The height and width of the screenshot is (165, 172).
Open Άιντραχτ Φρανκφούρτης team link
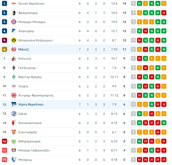click(36, 95)
